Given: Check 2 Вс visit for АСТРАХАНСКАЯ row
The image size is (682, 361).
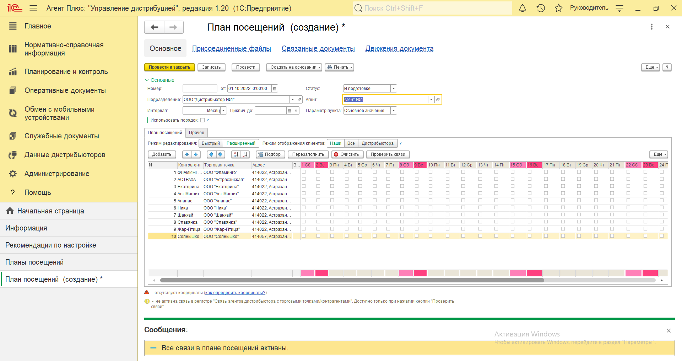Looking at the screenshot, I should click(x=318, y=179).
